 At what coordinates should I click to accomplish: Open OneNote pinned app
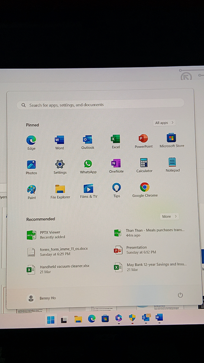116,166
